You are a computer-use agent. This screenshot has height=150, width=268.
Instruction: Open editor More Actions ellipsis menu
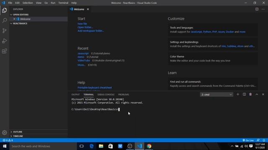coord(263,9)
